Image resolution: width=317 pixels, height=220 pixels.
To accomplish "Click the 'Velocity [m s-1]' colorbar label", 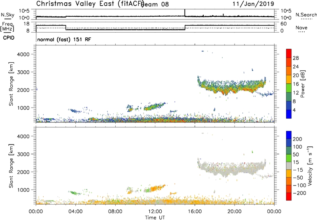I will click(x=310, y=166).
